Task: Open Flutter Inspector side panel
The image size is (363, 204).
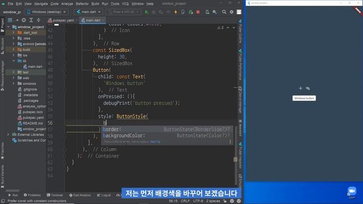Action: coord(240,155)
